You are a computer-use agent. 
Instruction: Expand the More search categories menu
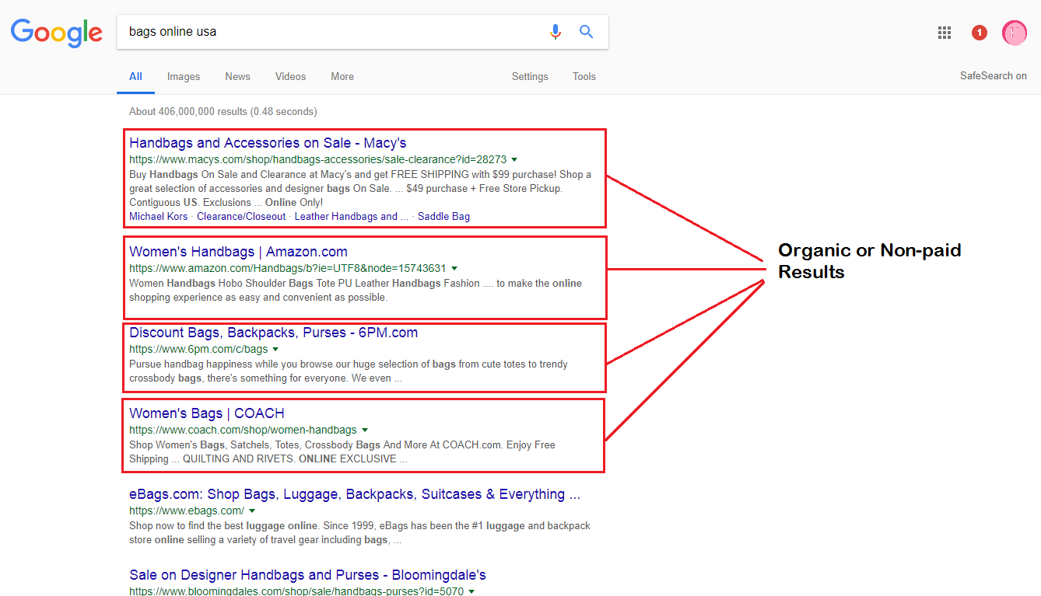tap(342, 76)
